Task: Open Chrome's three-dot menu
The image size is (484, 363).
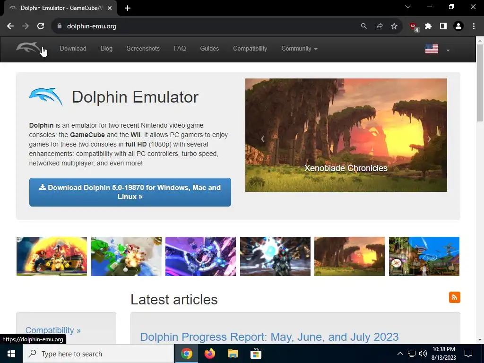Action: click(474, 26)
